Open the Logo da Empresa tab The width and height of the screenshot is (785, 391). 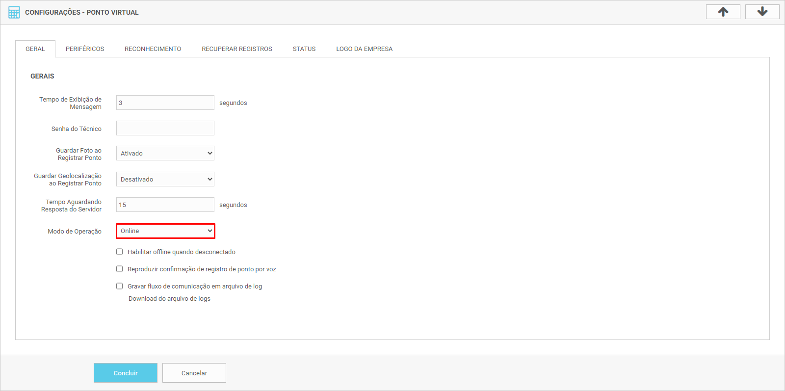point(364,49)
